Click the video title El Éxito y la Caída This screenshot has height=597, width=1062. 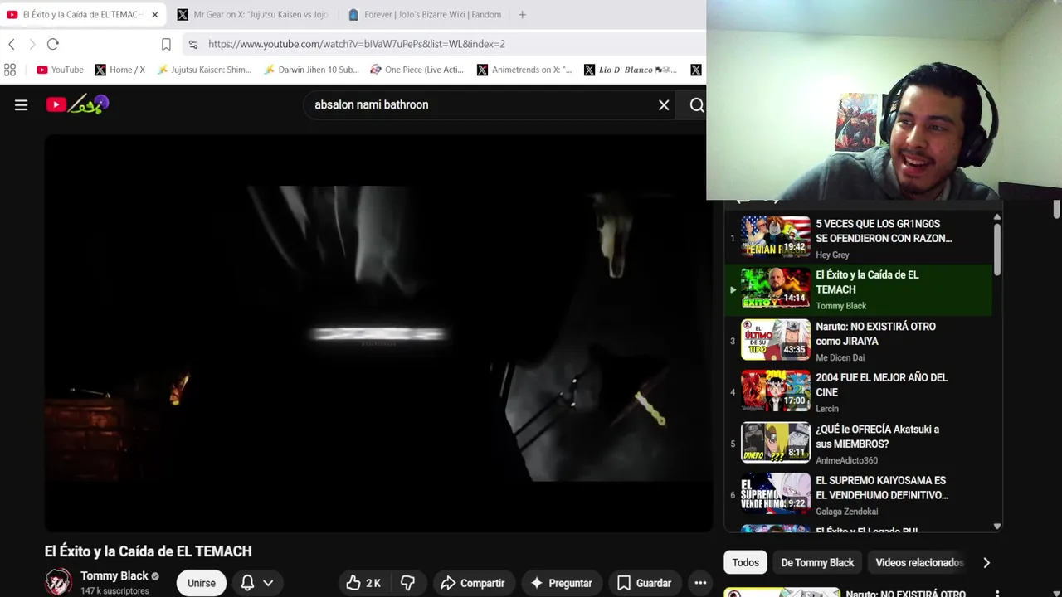148,551
